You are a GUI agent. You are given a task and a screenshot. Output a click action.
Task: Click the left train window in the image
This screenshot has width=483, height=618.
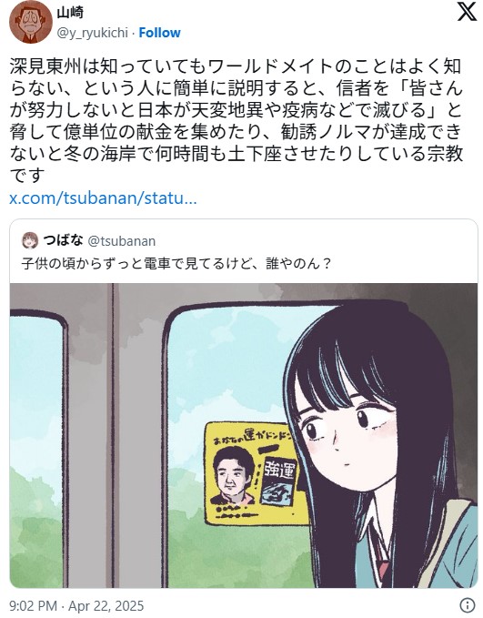pyautogui.click(x=37, y=450)
